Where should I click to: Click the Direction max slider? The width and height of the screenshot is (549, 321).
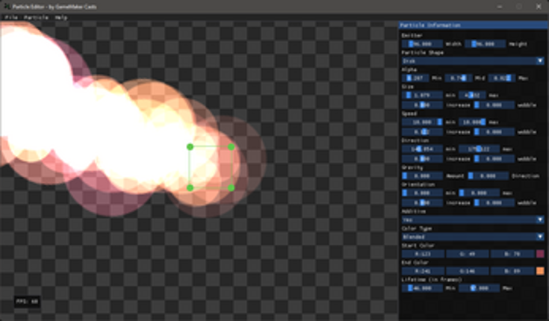tap(479, 149)
